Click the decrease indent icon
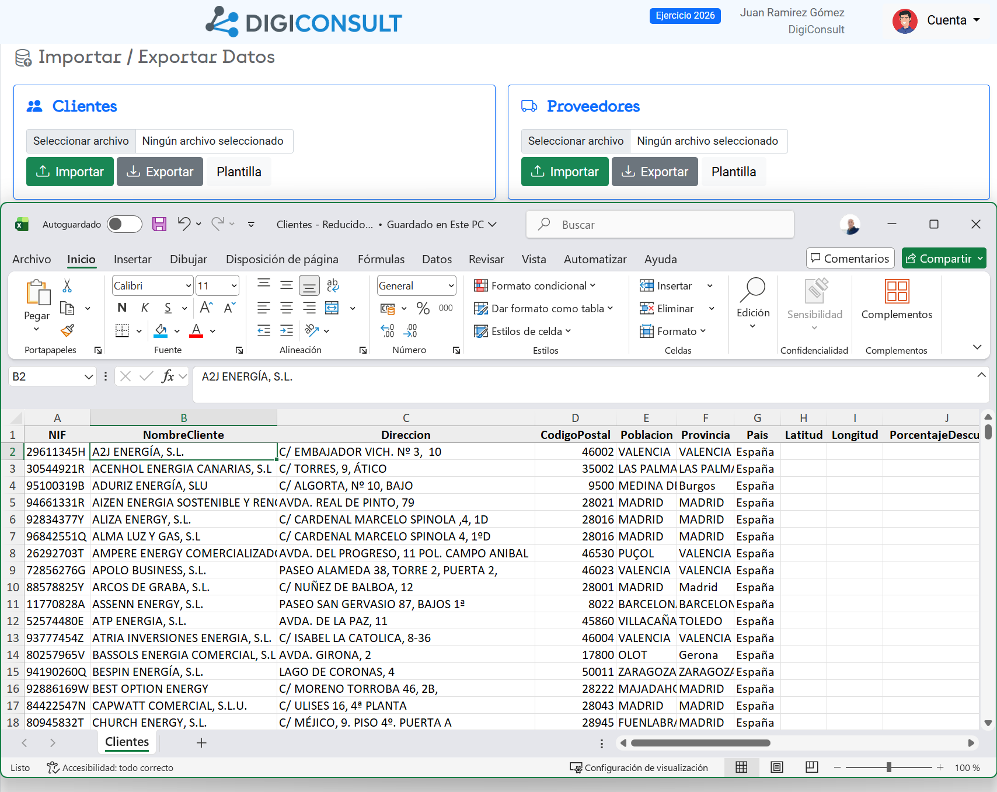The height and width of the screenshot is (792, 997). 264,331
